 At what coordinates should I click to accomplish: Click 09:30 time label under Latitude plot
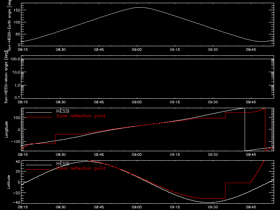click(x=213, y=207)
